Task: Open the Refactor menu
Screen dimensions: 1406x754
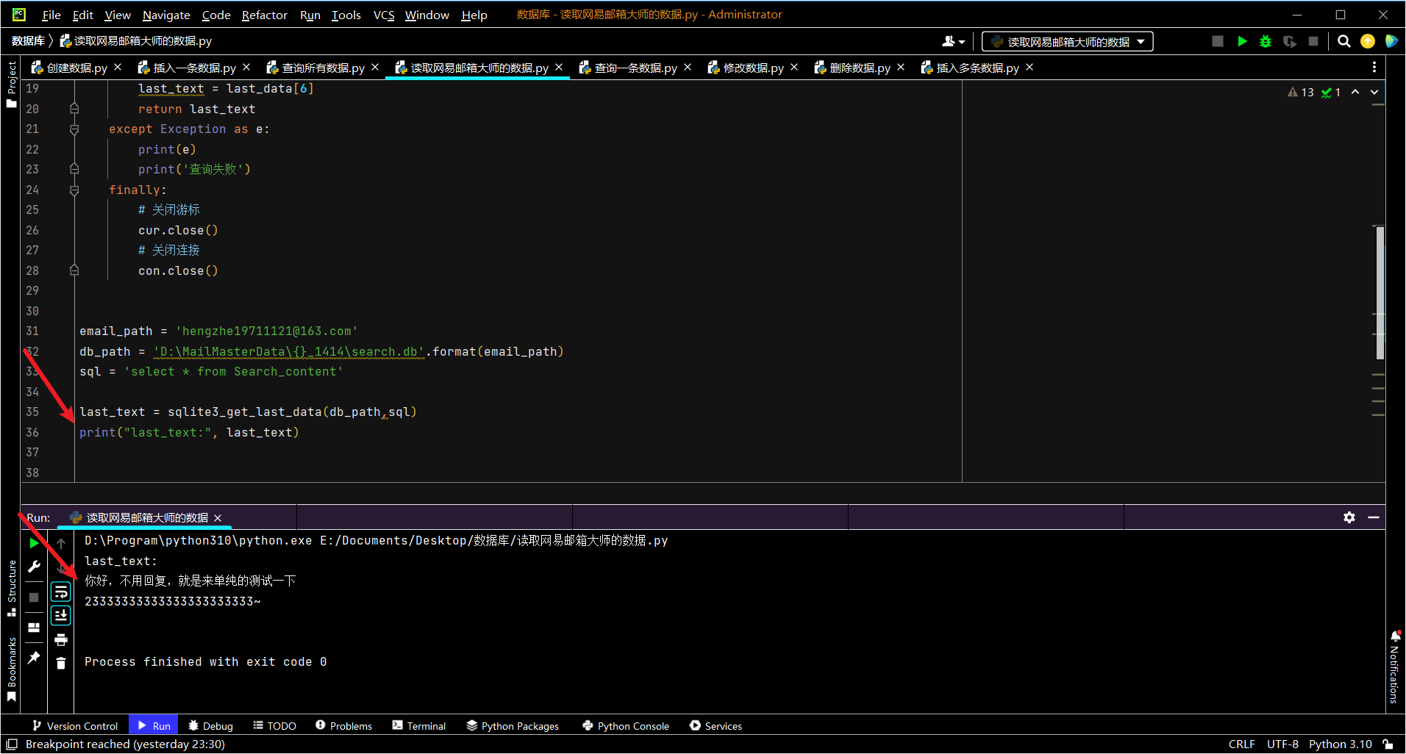Action: point(264,15)
